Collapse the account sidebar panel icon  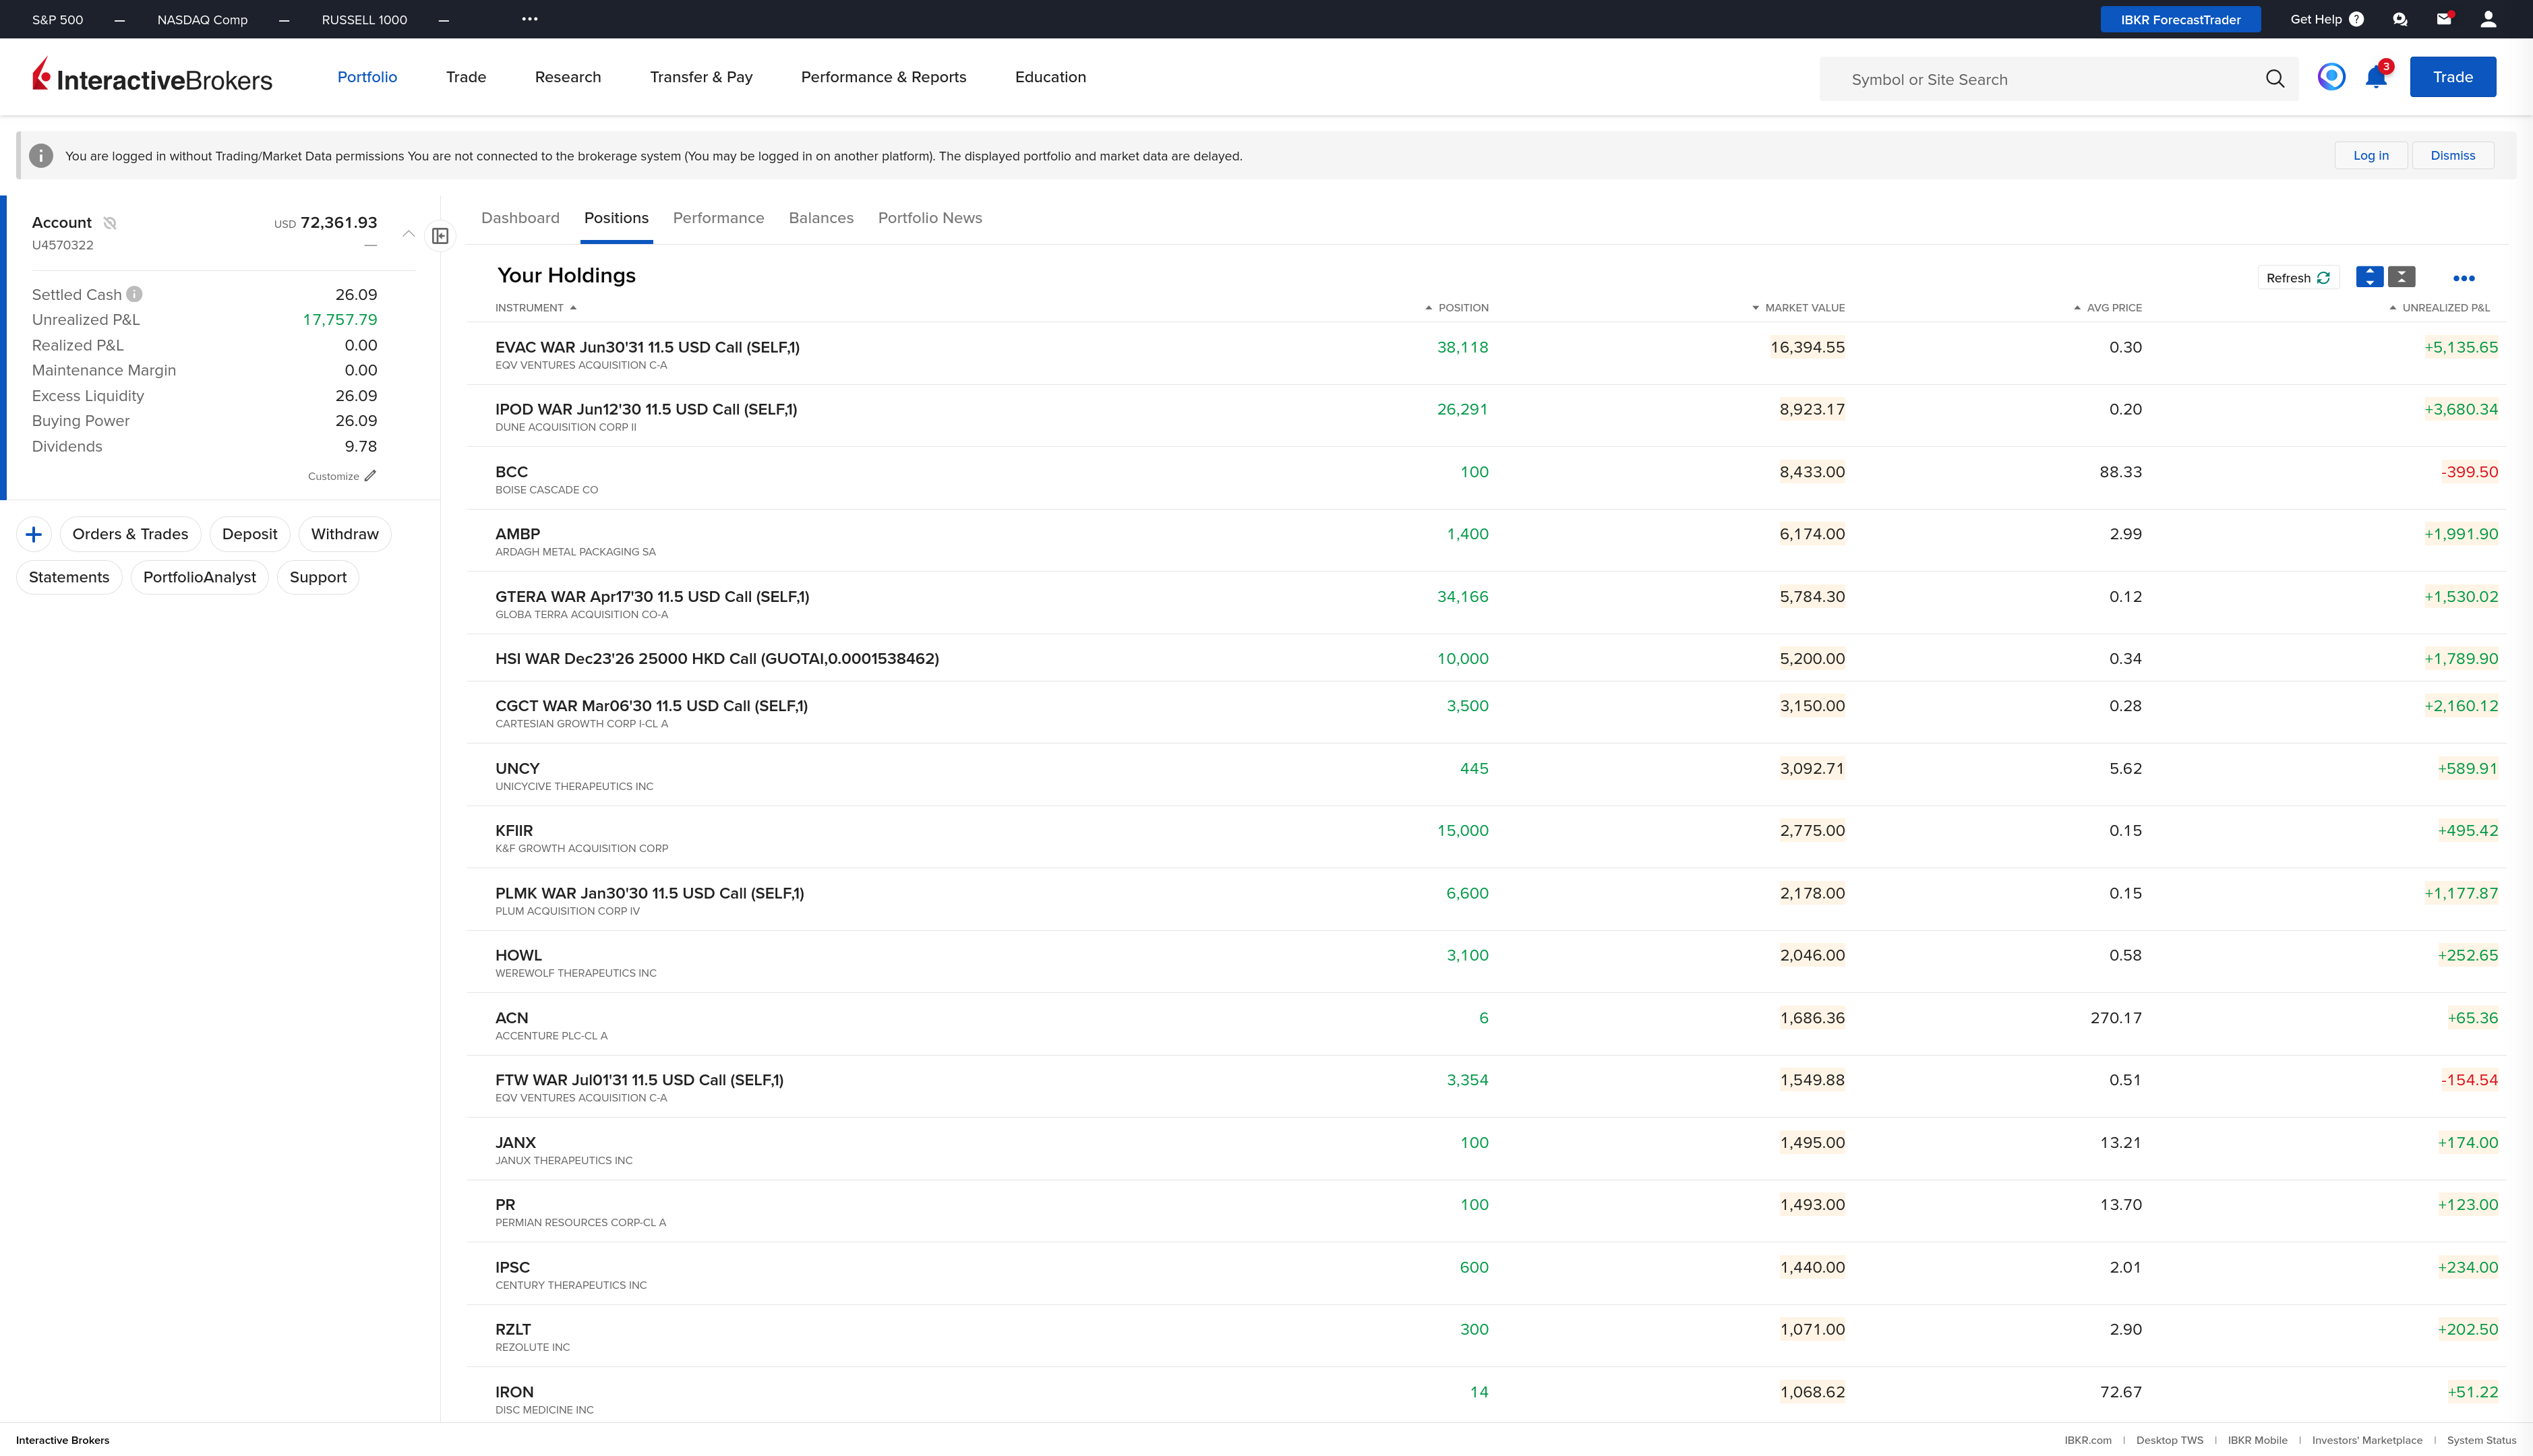[440, 236]
